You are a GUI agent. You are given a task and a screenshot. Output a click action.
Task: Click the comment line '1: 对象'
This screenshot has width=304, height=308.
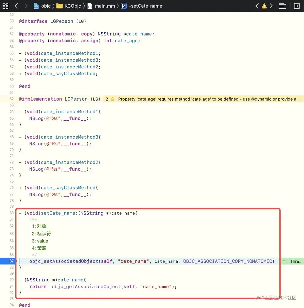(x=39, y=226)
